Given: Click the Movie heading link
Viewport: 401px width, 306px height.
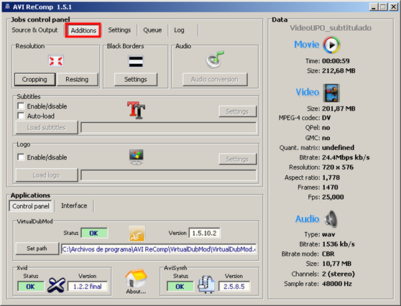Looking at the screenshot, I should pyautogui.click(x=307, y=45).
